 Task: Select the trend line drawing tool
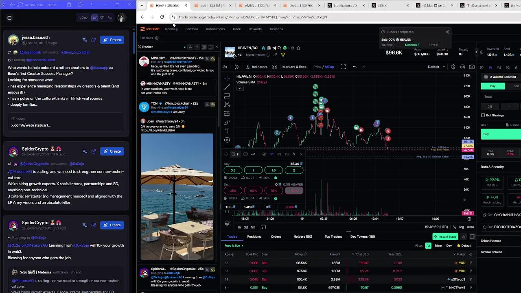pyautogui.click(x=227, y=87)
